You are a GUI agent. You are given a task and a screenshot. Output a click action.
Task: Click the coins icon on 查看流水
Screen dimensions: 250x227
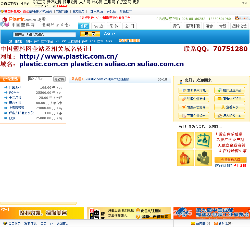click(222, 107)
